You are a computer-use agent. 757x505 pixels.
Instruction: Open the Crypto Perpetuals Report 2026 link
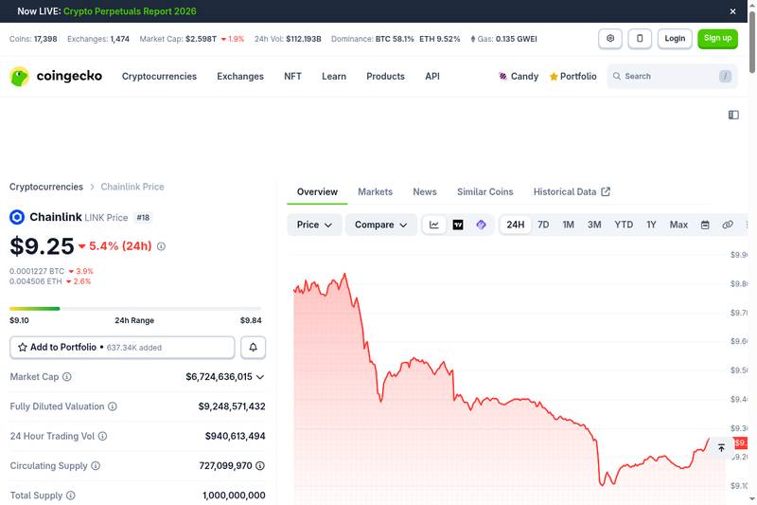(x=130, y=11)
